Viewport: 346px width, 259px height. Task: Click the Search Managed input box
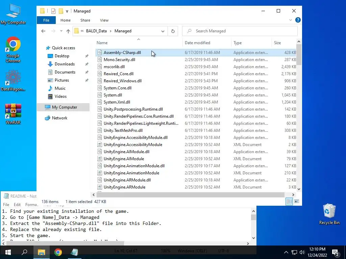point(240,31)
